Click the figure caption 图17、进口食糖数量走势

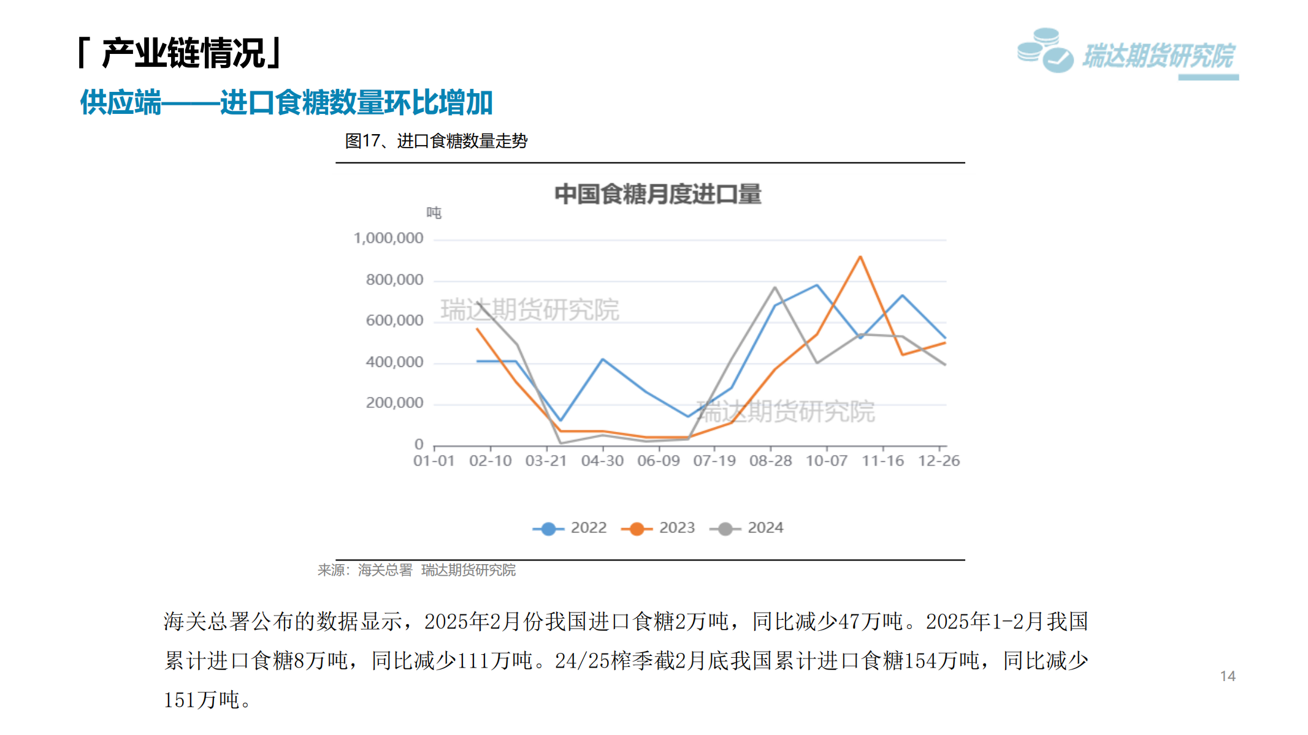(436, 141)
